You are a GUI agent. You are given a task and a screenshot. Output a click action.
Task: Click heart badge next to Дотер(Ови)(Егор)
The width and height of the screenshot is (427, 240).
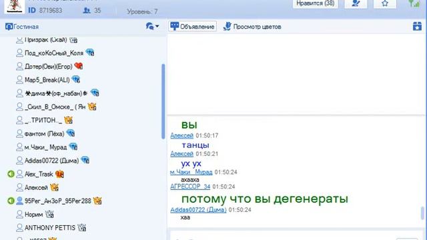point(79,66)
